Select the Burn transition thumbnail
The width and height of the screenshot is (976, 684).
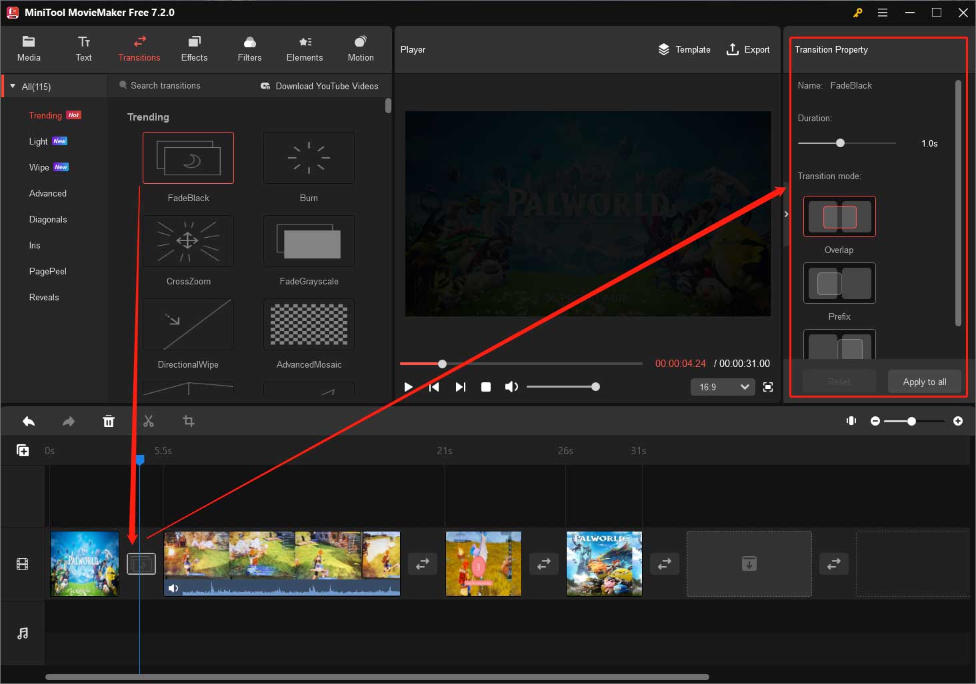[309, 158]
